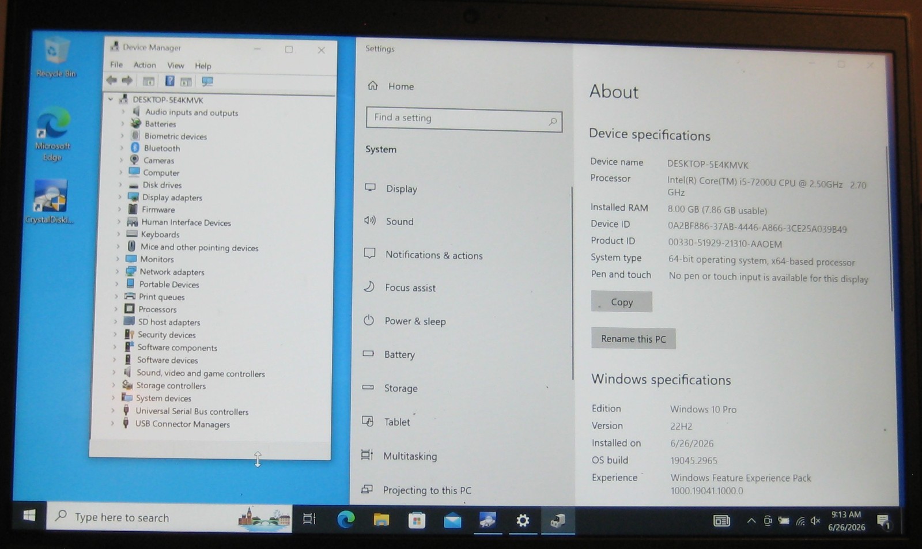Viewport: 922px width, 549px height.
Task: Go back using Device Manager toolbar arrow
Action: pos(112,81)
